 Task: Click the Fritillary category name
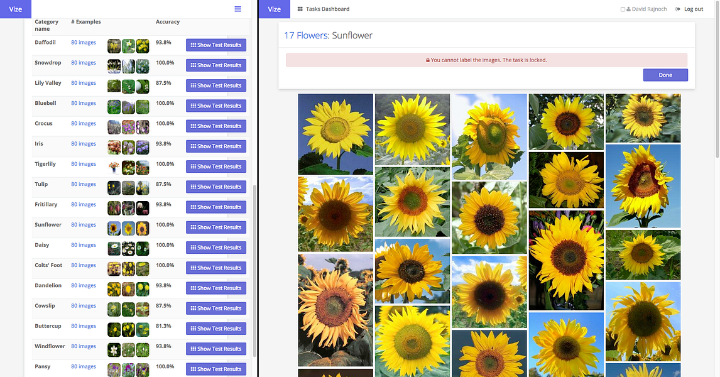point(46,204)
